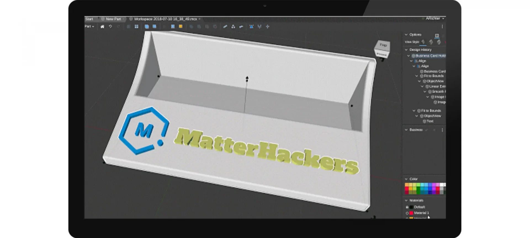
Task: Click the red Material 1 color square
Action: point(411,213)
